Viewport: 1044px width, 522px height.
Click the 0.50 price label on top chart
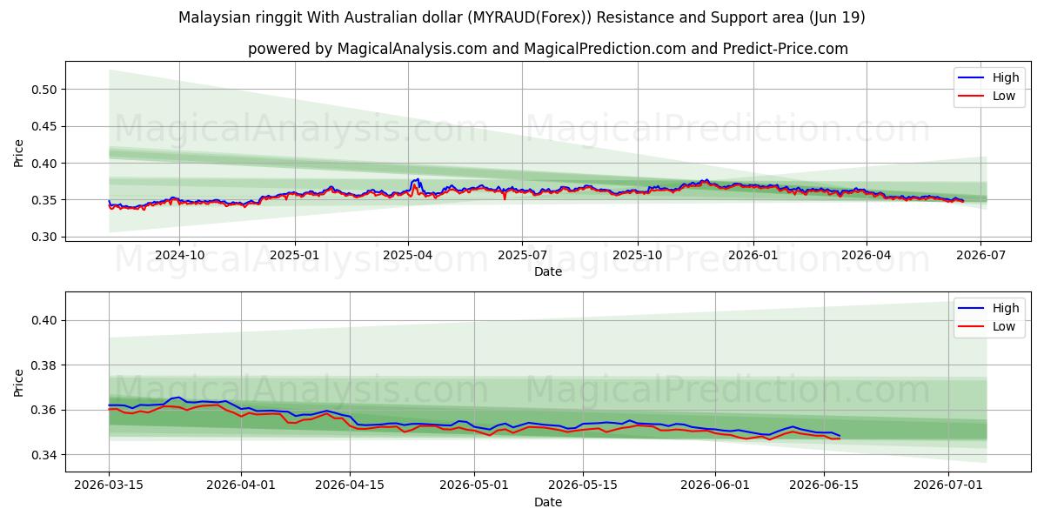(x=46, y=90)
